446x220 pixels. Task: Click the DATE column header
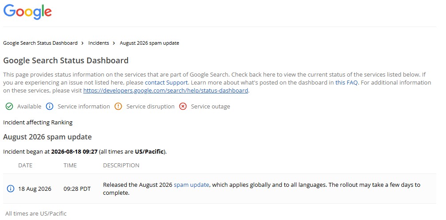click(x=25, y=166)
